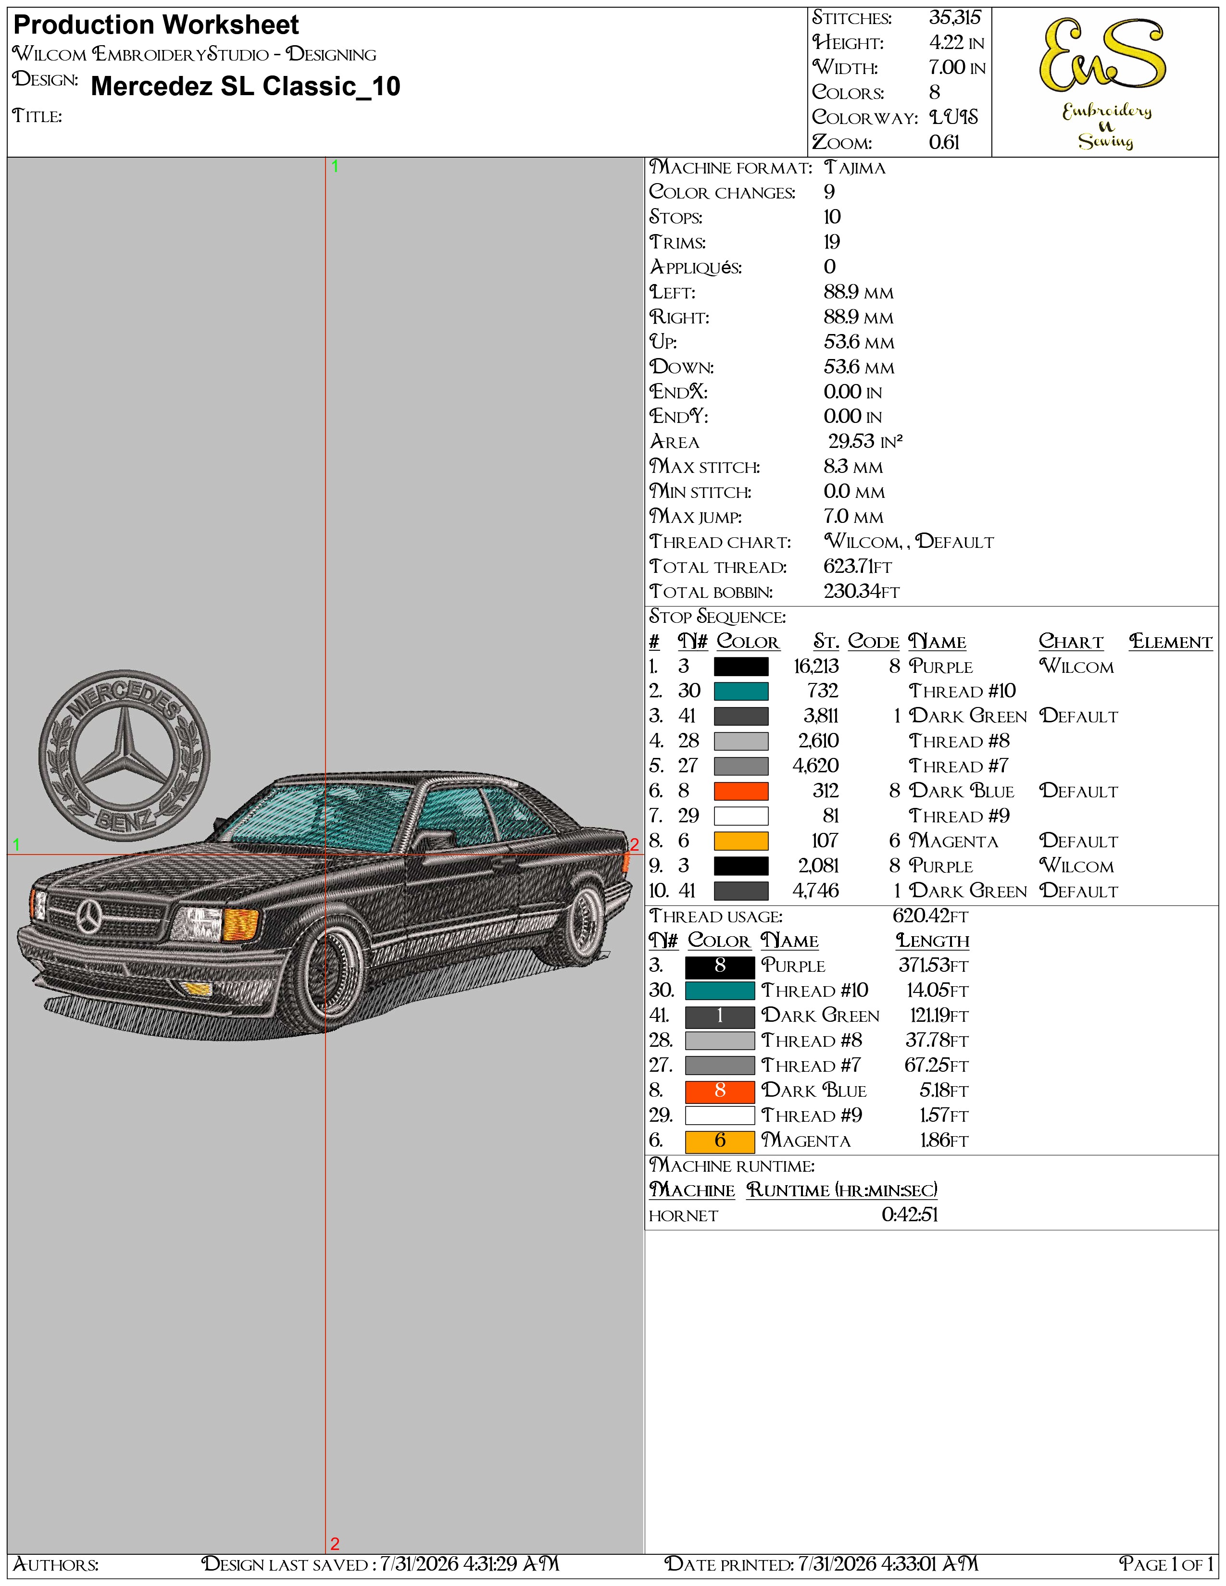Click the dark gray swatch for stop 3
The height and width of the screenshot is (1586, 1226).
point(741,716)
